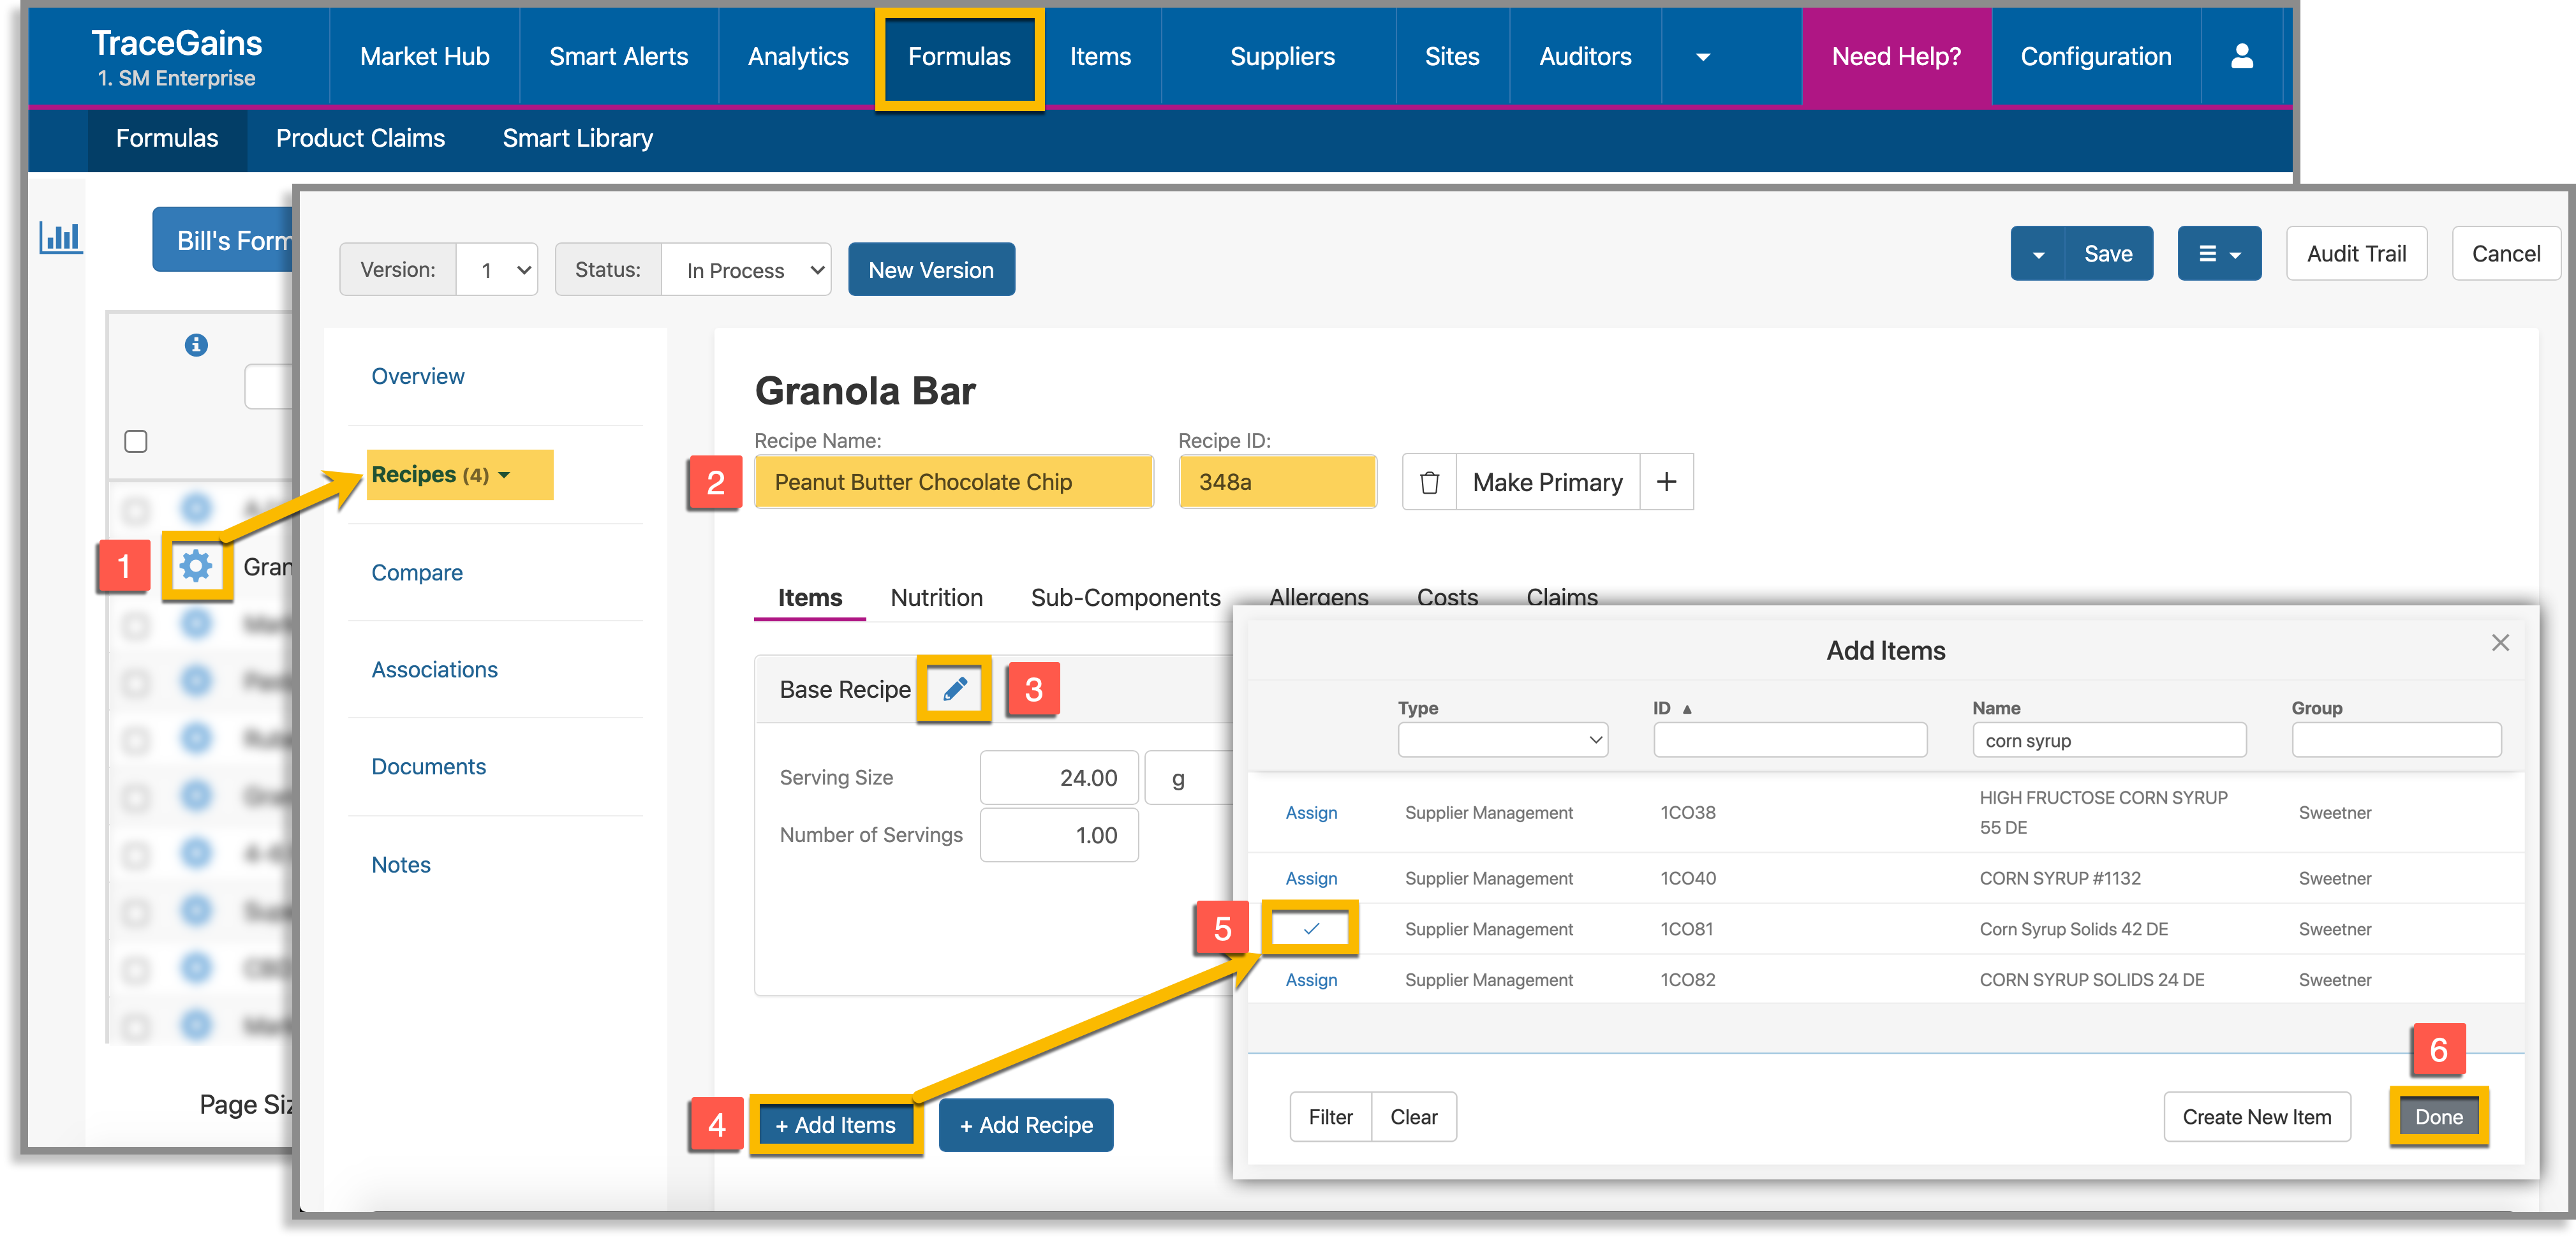This screenshot has width=2576, height=1240.
Task: Edit Base Recipe with the pencil icon
Action: tap(954, 689)
